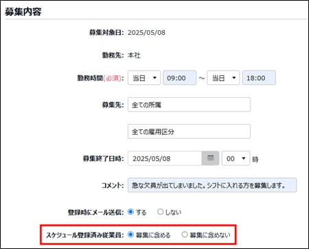This screenshot has width=309, height=249.
Task: Select する for 登録時にメール送信
Action: click(130, 212)
